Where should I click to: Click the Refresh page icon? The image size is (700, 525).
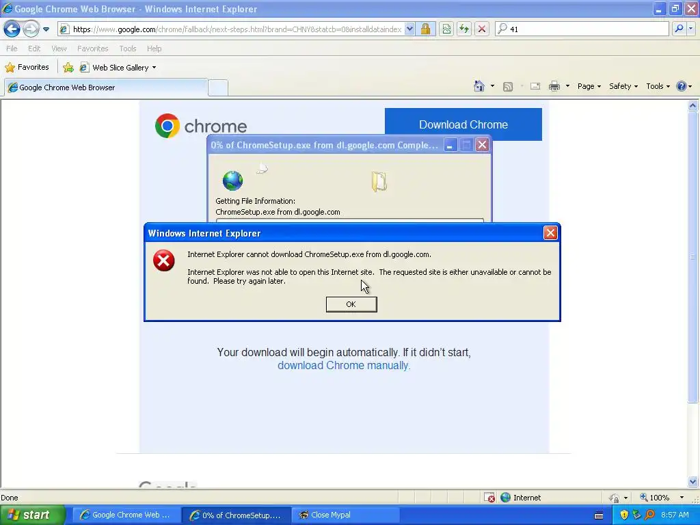click(464, 29)
